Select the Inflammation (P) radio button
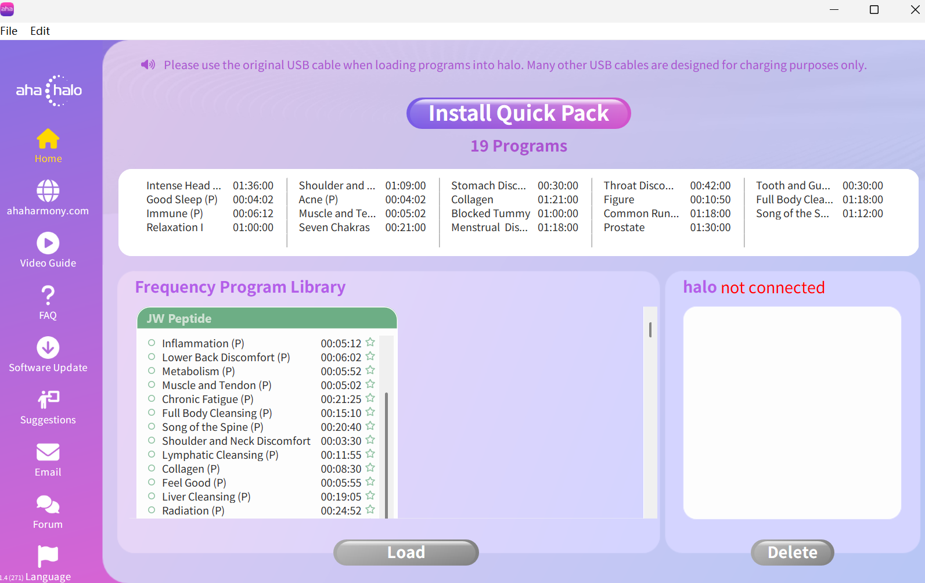The image size is (925, 583). tap(152, 343)
